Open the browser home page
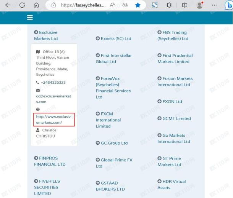Image resolution: width=233 pixels, height=198 pixels. (36, 5)
